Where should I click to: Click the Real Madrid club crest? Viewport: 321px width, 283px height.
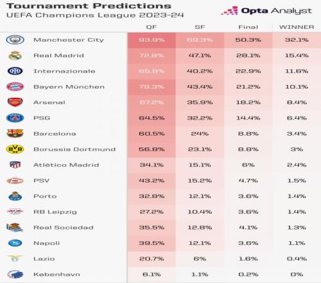pyautogui.click(x=15, y=55)
